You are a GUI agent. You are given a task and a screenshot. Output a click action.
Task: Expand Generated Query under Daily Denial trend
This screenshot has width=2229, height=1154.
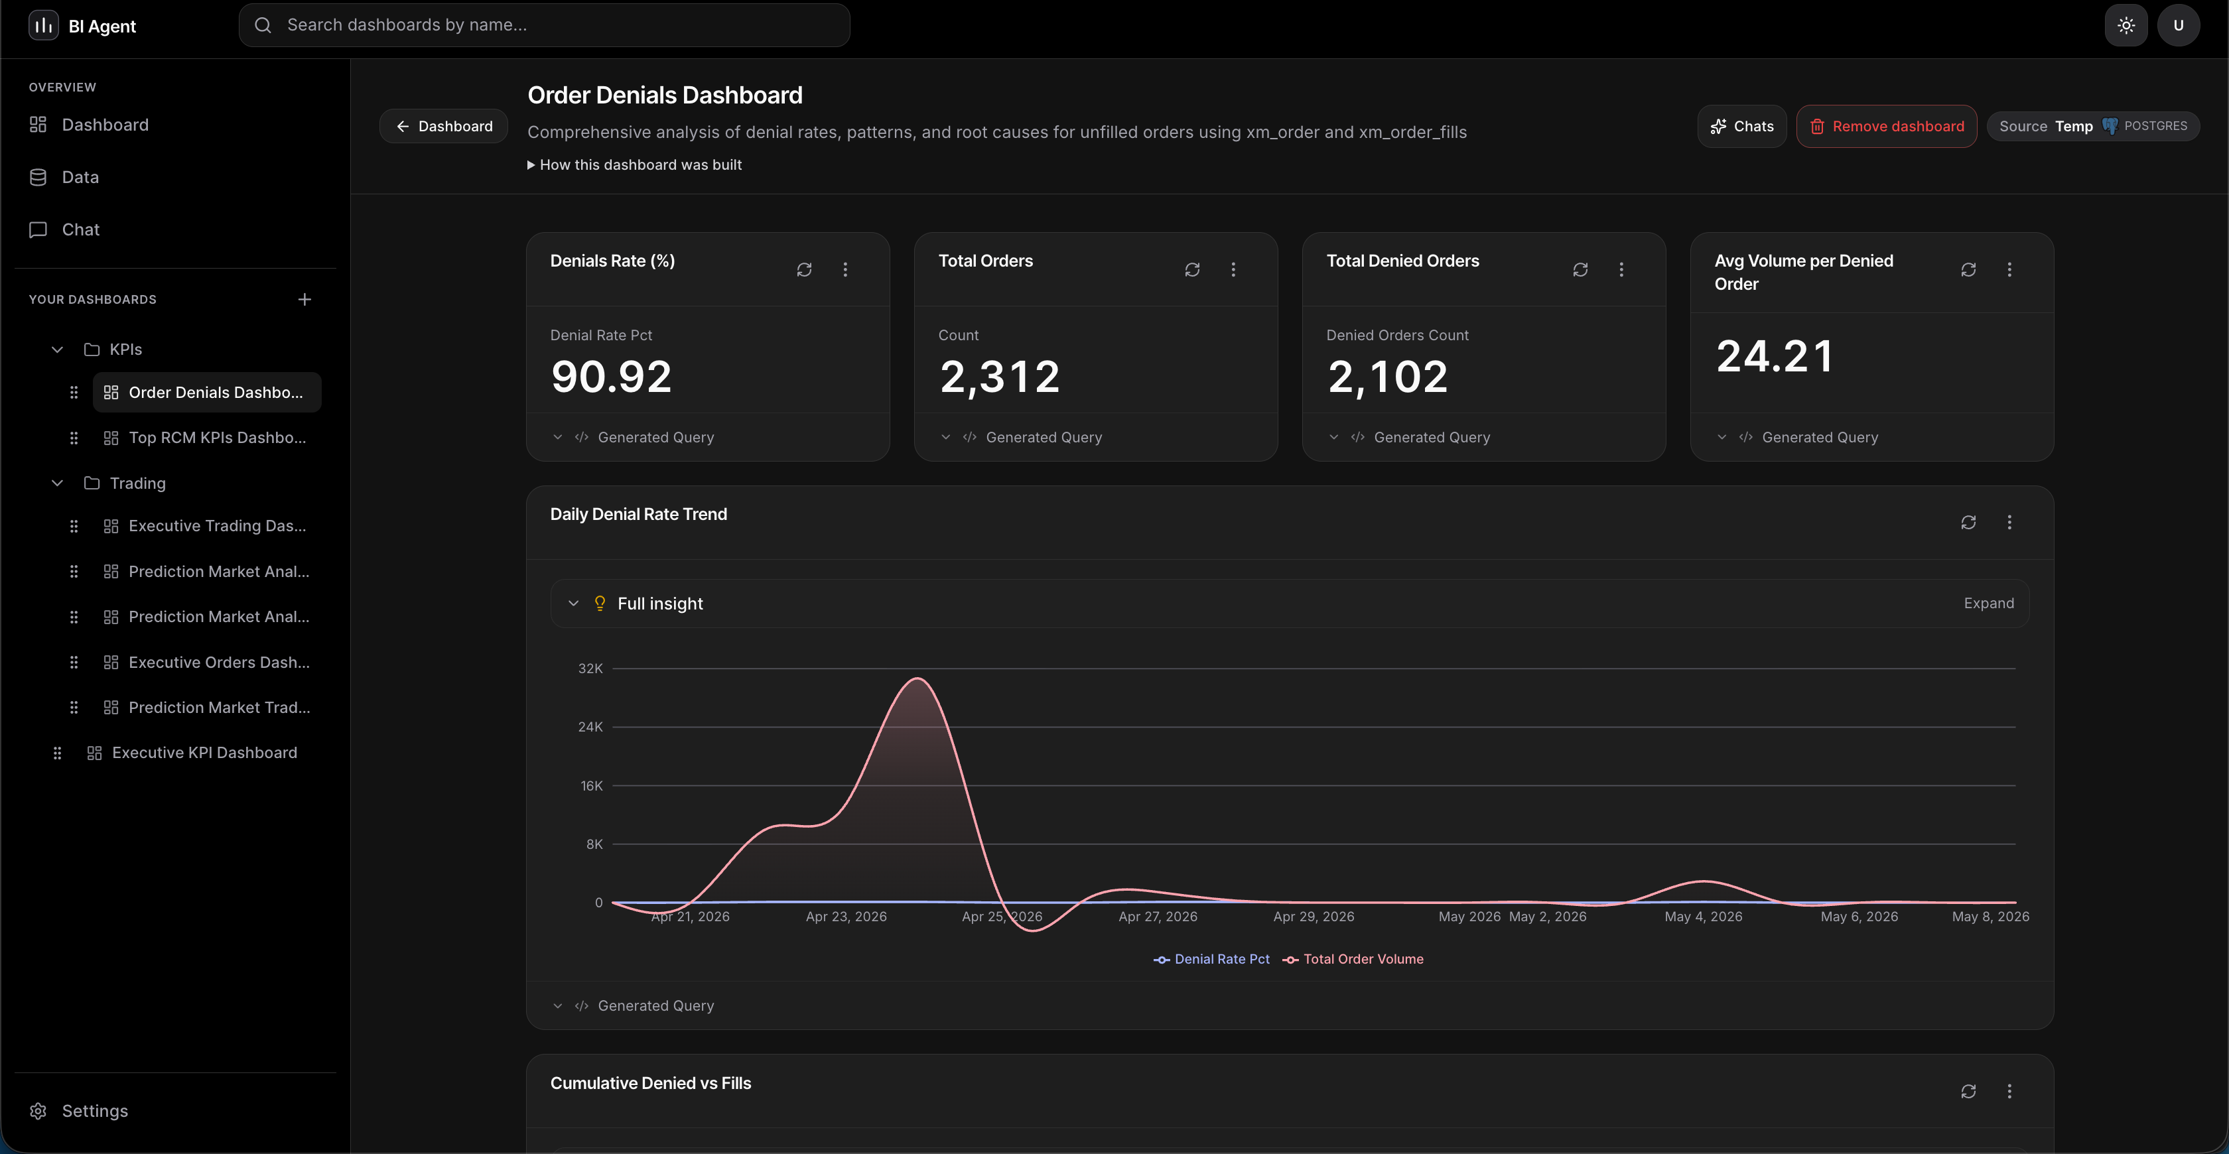point(632,1006)
